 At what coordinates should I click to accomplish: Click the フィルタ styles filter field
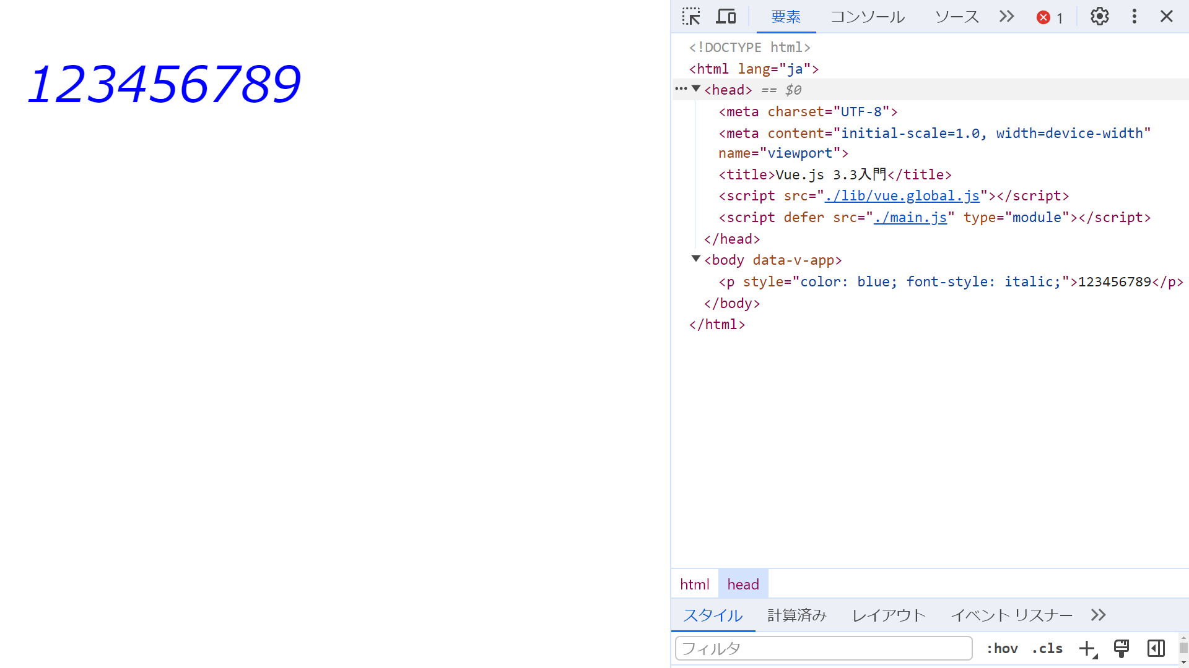tap(823, 648)
